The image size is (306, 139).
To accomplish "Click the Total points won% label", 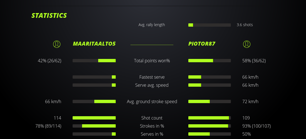I will click(x=152, y=61).
